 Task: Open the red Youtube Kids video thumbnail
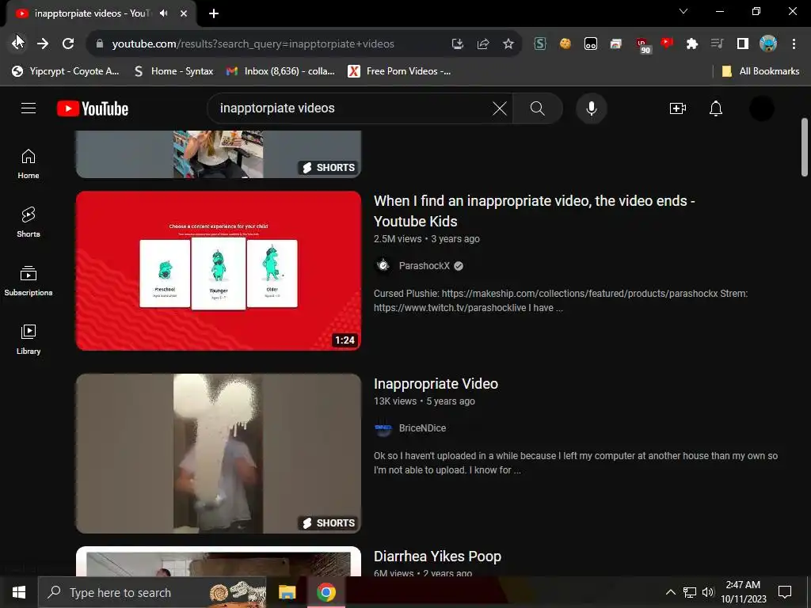click(219, 271)
